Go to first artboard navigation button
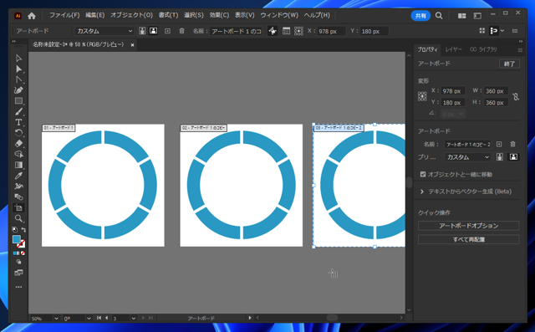The height and width of the screenshot is (332, 535). [99, 318]
